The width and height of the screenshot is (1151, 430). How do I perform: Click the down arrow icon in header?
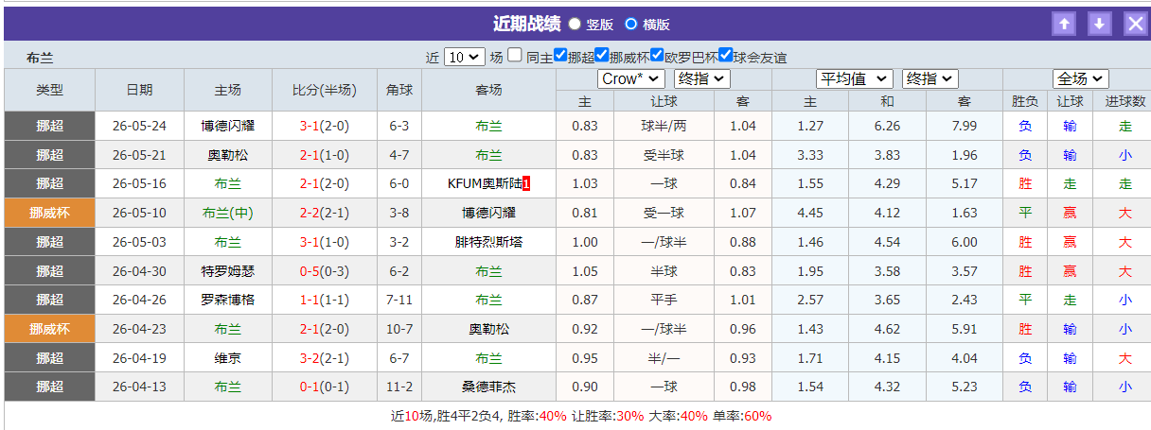coord(1099,25)
